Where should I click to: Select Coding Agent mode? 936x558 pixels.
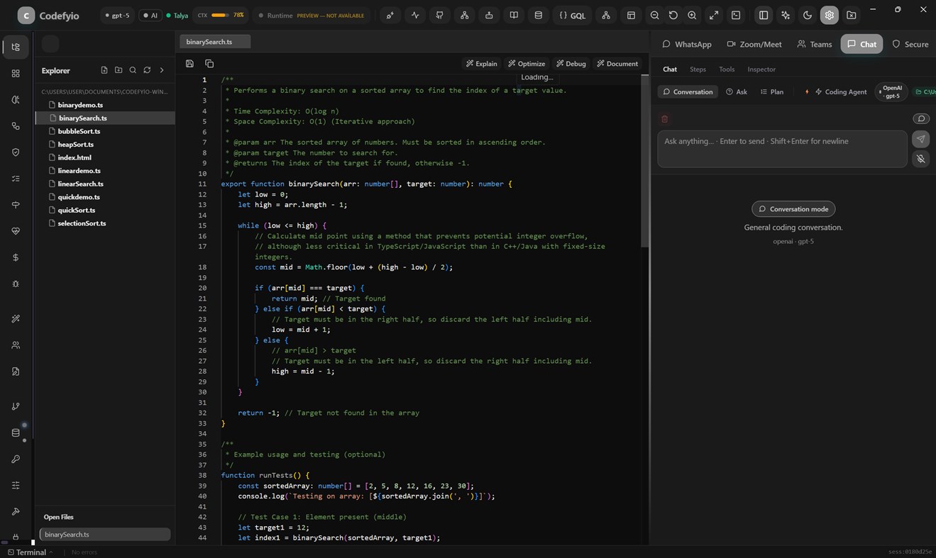(x=841, y=91)
